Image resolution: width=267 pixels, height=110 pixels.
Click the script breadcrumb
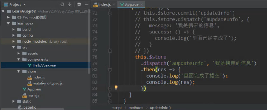coord(117,108)
